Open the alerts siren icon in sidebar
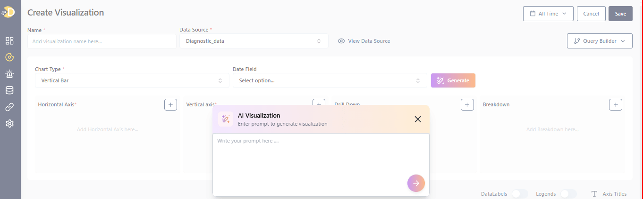Screen dimensions: 643x199 [x=9, y=74]
